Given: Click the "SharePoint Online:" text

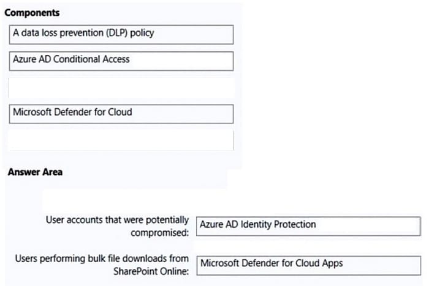Looking at the screenshot, I should pos(151,271).
